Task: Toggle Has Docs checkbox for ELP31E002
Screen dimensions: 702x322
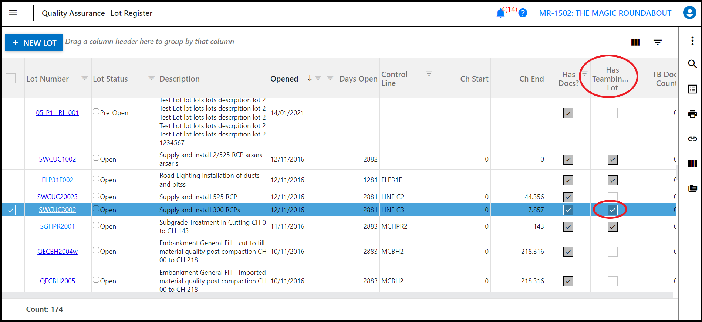Action: point(568,180)
